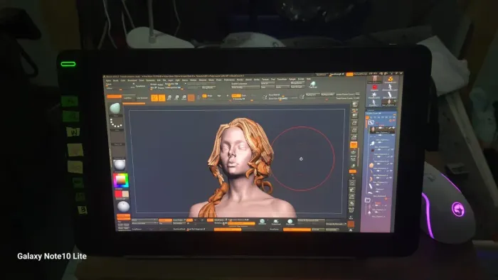Toggle the orange Zadd button
Image resolution: width=498 pixels, height=280 pixels.
[236, 96]
